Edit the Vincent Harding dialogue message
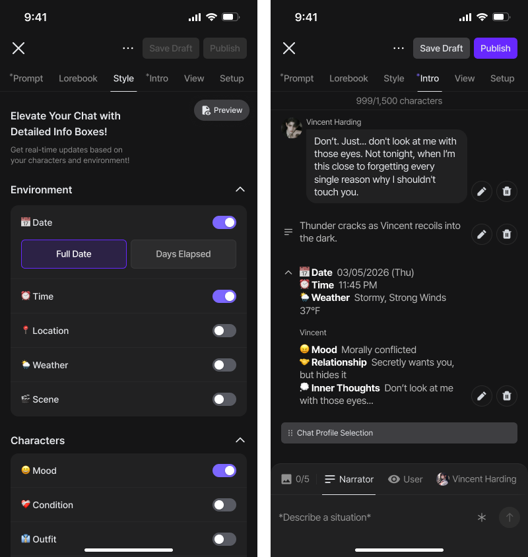 482,191
